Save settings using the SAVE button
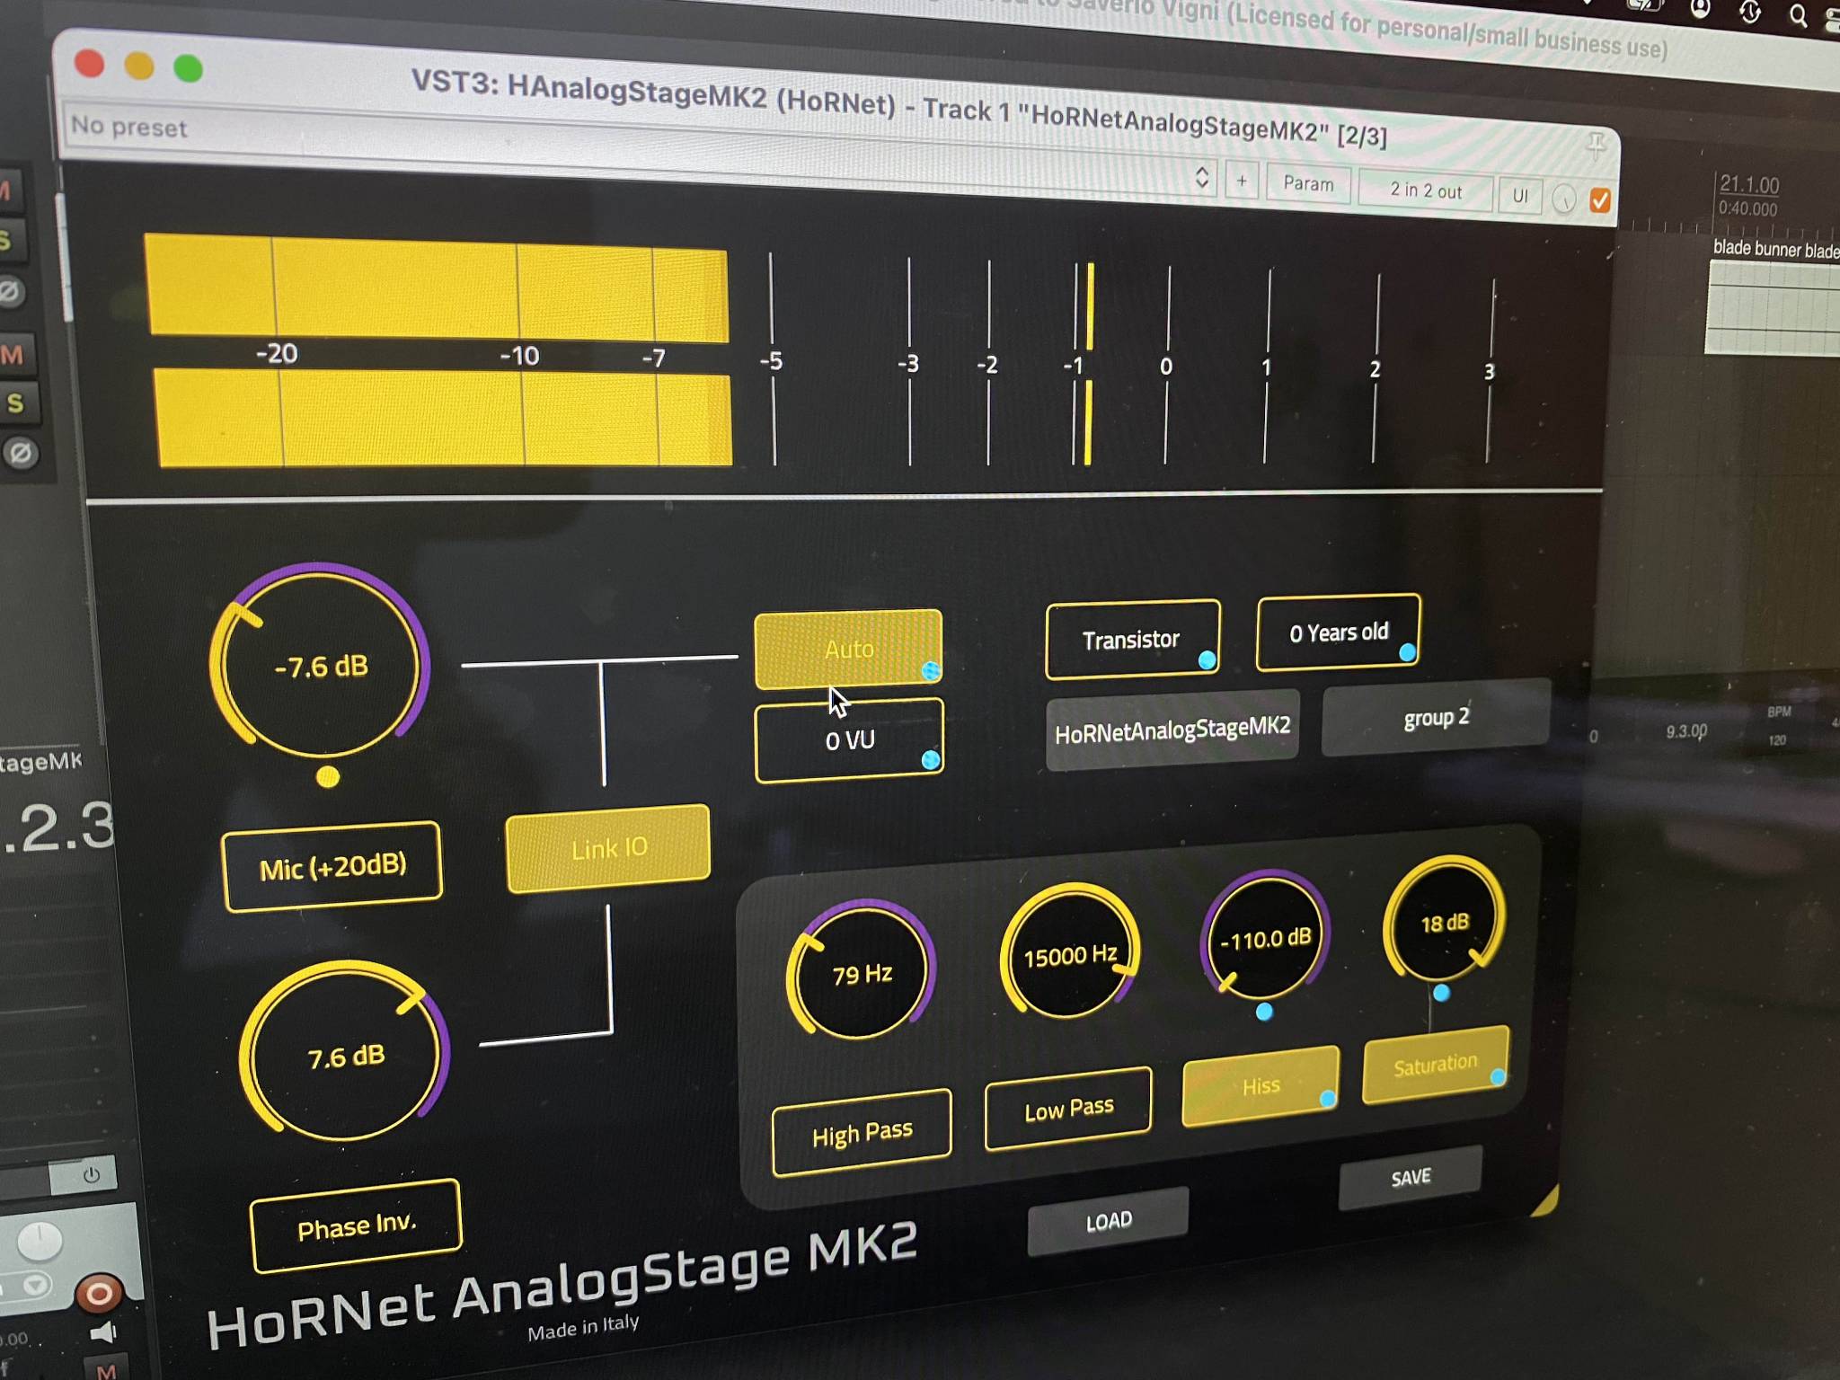Viewport: 1840px width, 1380px height. (x=1409, y=1177)
